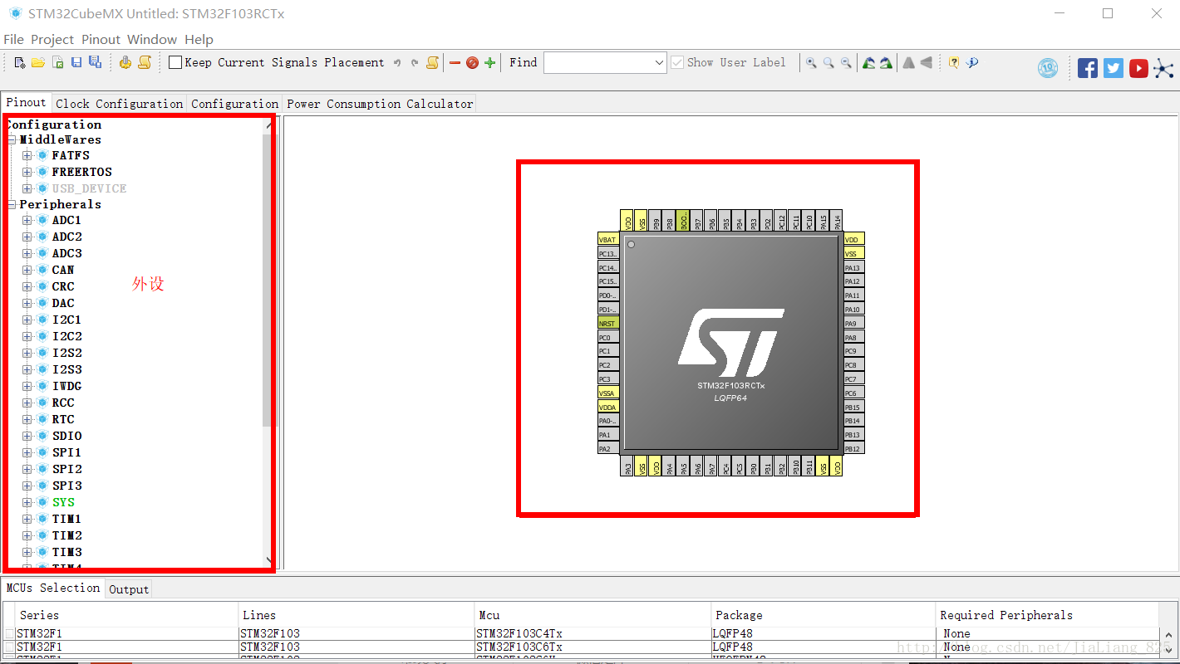Click the Generate Report scroll icon beside the gear
Screen dimensions: 1180x664
[x=145, y=62]
